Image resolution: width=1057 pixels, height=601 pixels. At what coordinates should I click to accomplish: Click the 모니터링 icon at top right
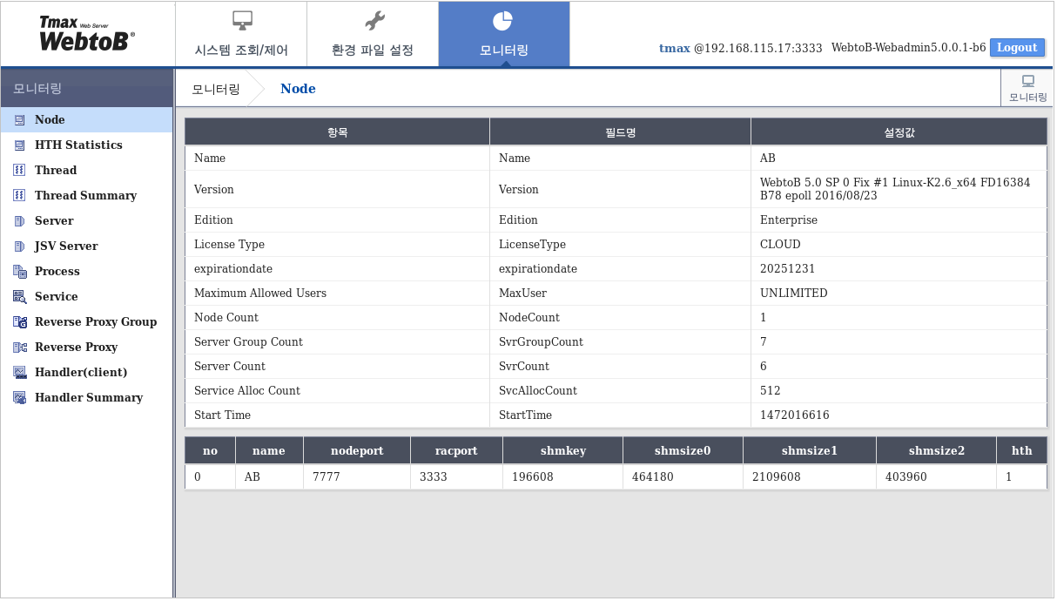tap(1027, 88)
